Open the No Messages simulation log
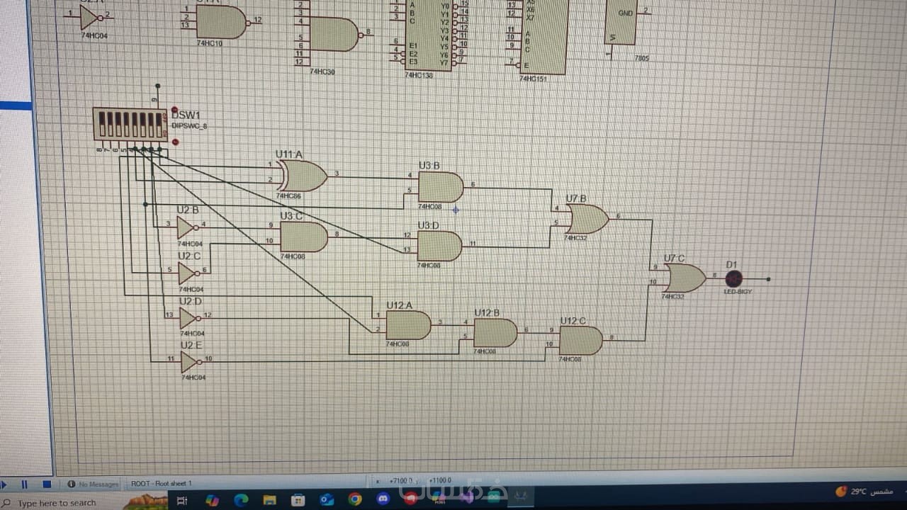907x510 pixels. tap(93, 484)
